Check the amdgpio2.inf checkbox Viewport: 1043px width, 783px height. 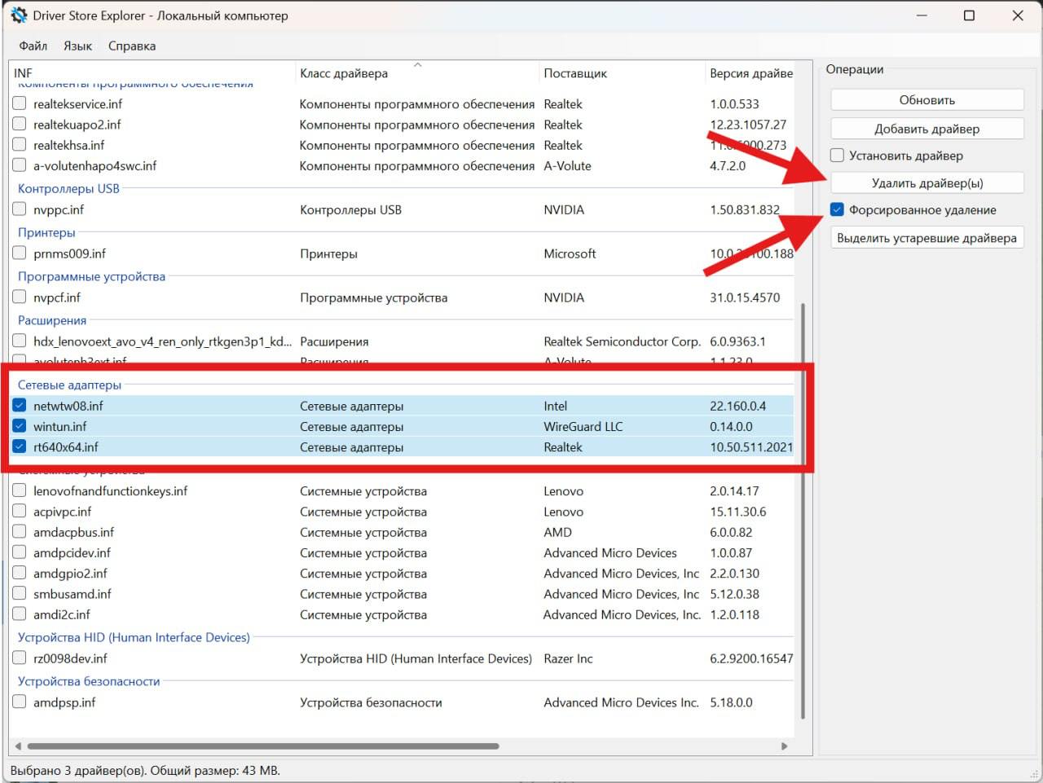pyautogui.click(x=20, y=573)
